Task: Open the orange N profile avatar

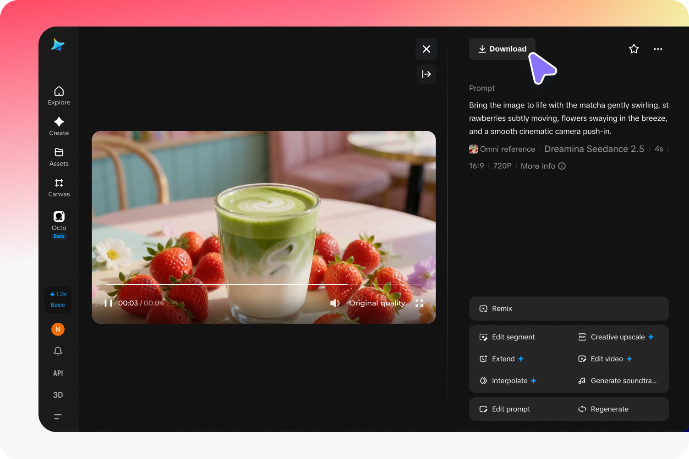Action: tap(58, 329)
